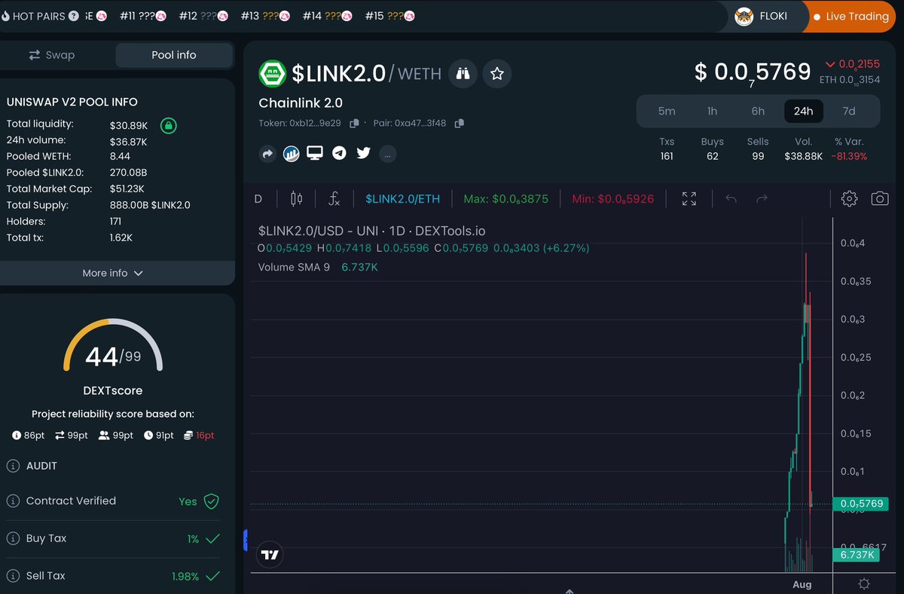This screenshot has height=594, width=904.
Task: Open the project's Twitter icon
Action: pyautogui.click(x=363, y=153)
